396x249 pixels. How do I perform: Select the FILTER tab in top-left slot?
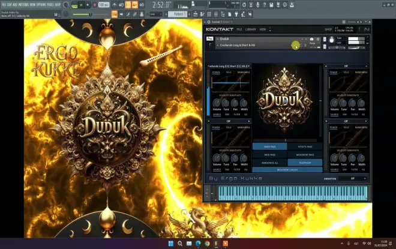point(237,115)
